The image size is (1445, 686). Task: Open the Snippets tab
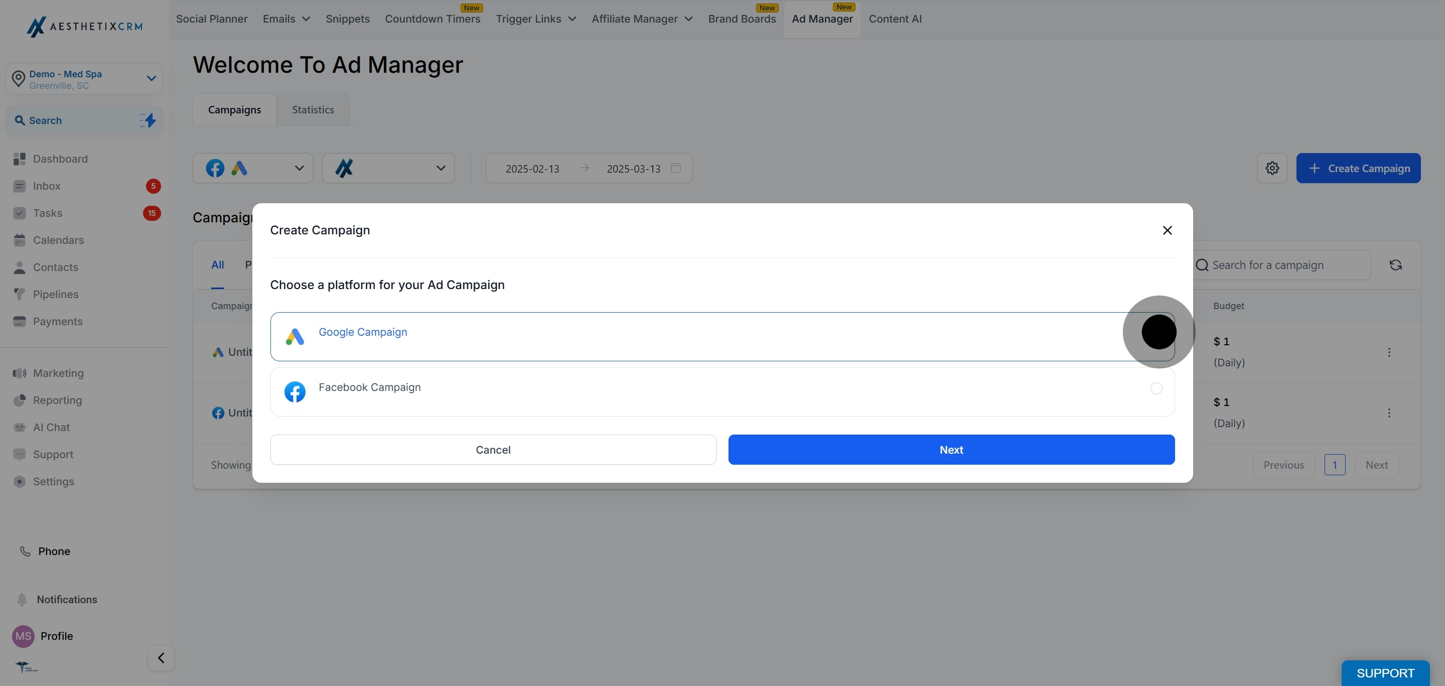(347, 19)
